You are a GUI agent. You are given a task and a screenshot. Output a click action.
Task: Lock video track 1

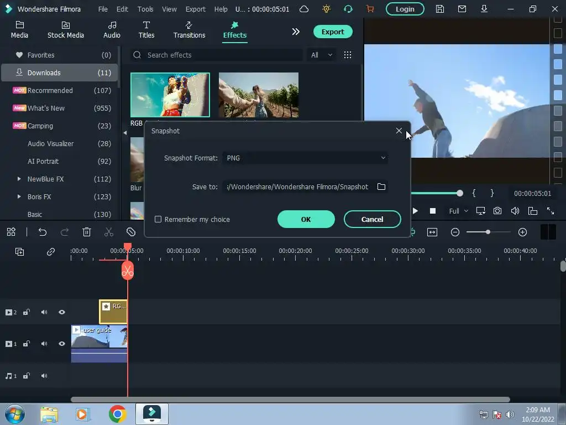[x=27, y=343]
